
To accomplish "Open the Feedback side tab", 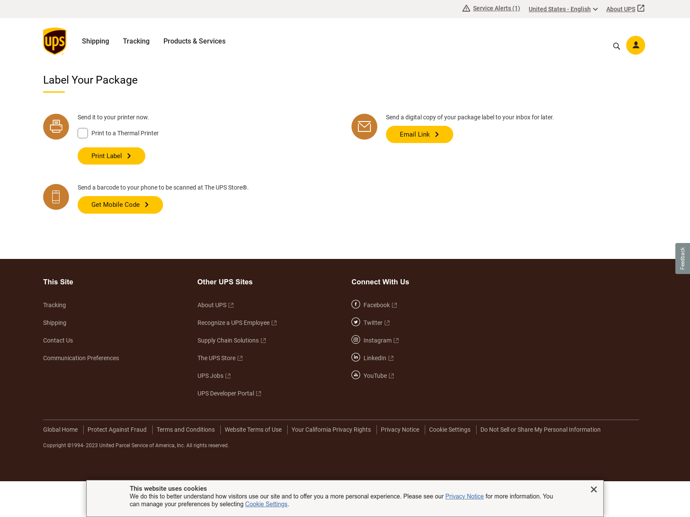I will (x=683, y=258).
